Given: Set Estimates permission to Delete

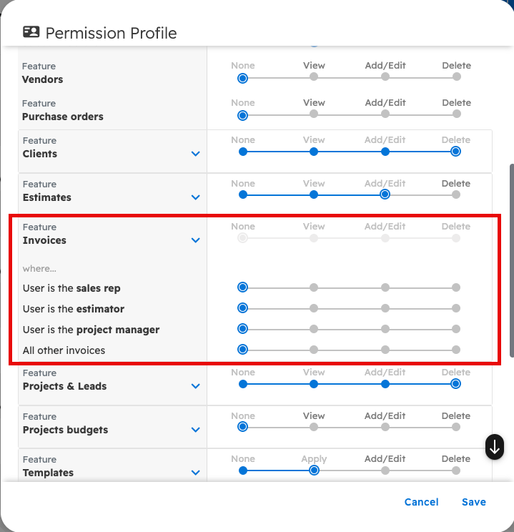Looking at the screenshot, I should click(x=456, y=194).
